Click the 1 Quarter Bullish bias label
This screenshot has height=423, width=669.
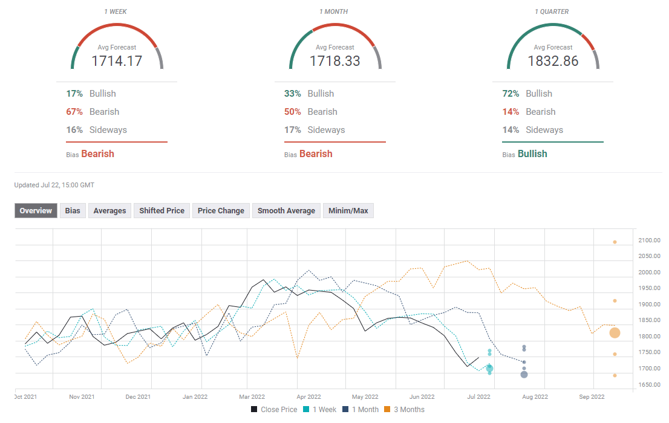tap(532, 154)
